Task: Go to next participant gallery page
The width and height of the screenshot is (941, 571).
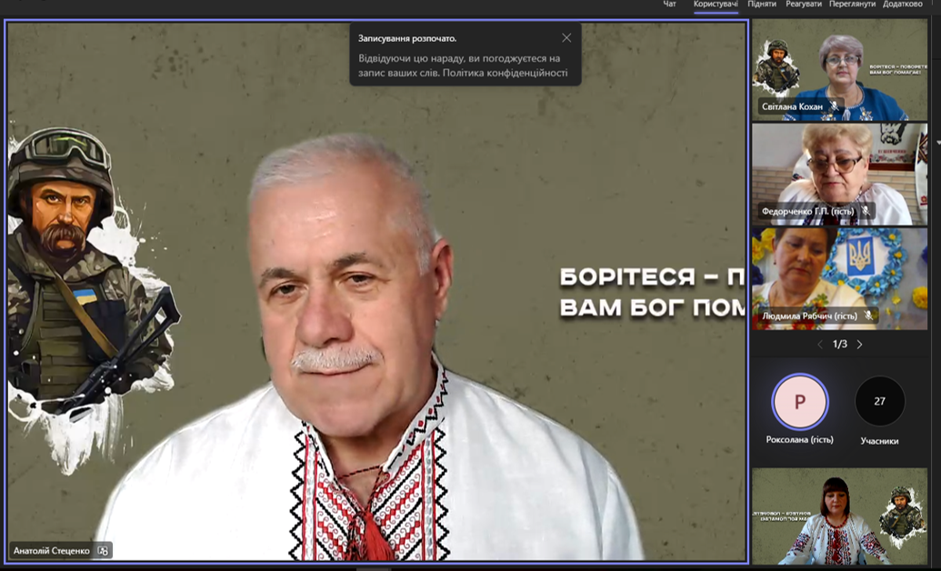Action: [860, 345]
